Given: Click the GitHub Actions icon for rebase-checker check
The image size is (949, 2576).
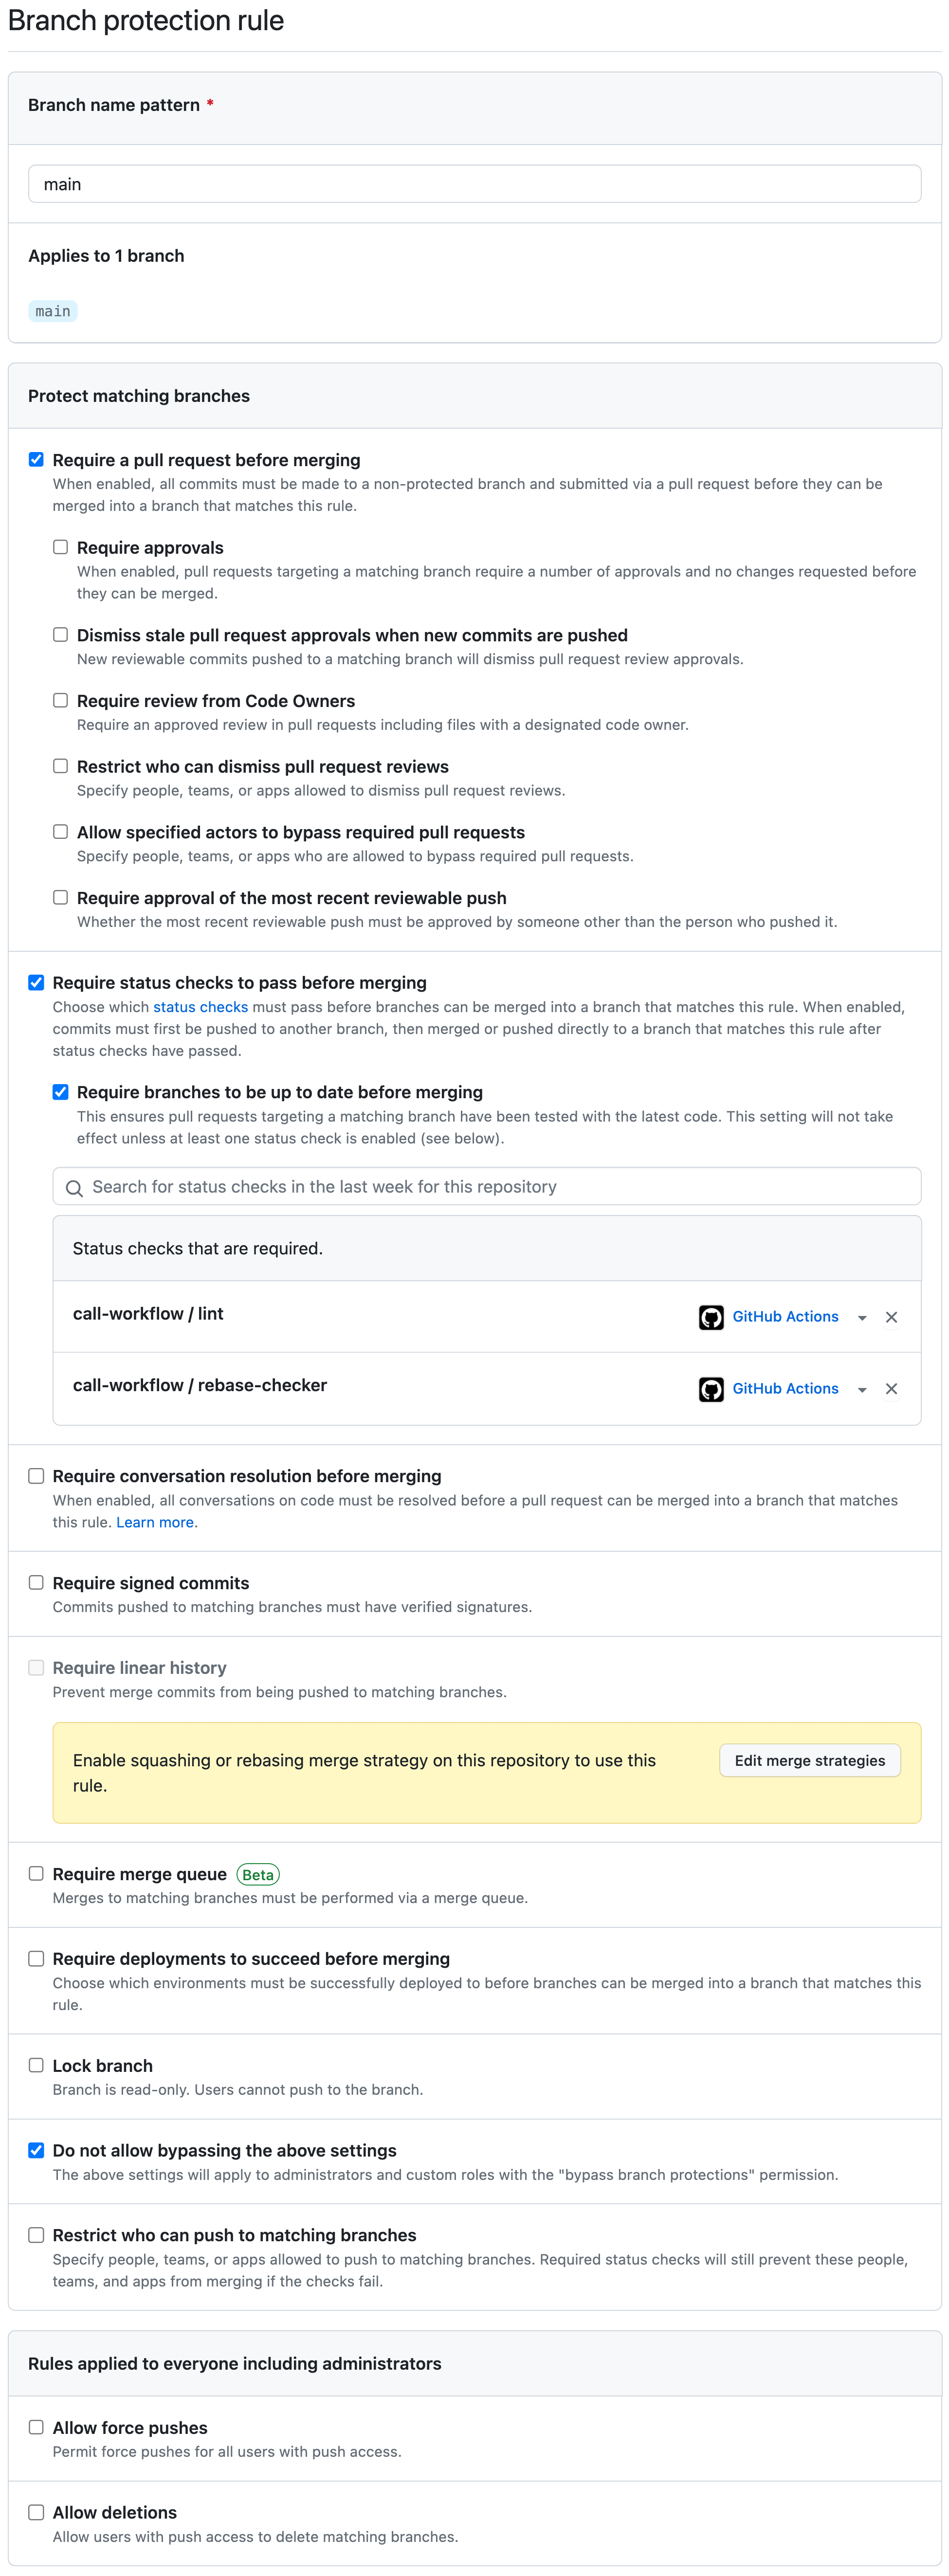Looking at the screenshot, I should pos(710,1389).
